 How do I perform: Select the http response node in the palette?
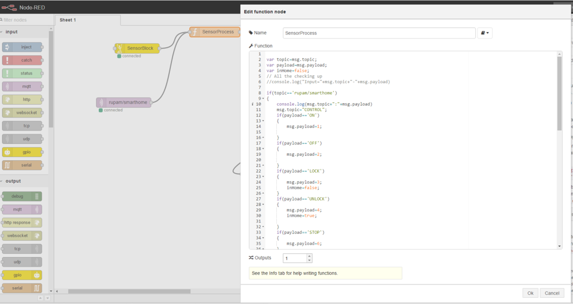pos(22,222)
